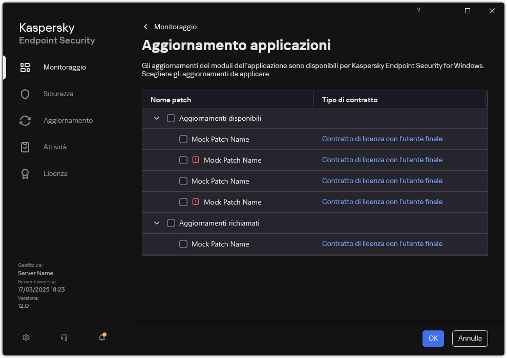Image resolution: width=507 pixels, height=358 pixels.
Task: Confirm with the OK button
Action: [433, 338]
